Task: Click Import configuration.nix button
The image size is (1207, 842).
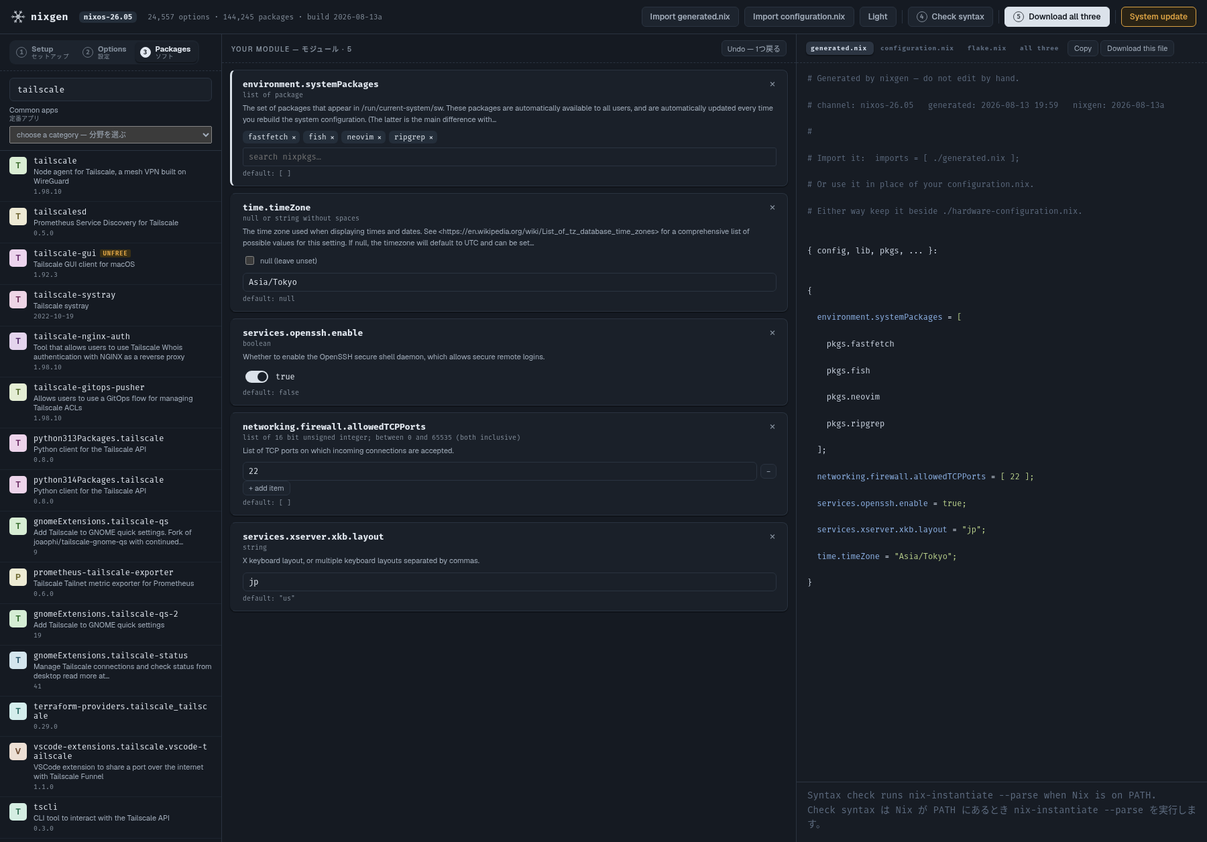Action: click(799, 17)
